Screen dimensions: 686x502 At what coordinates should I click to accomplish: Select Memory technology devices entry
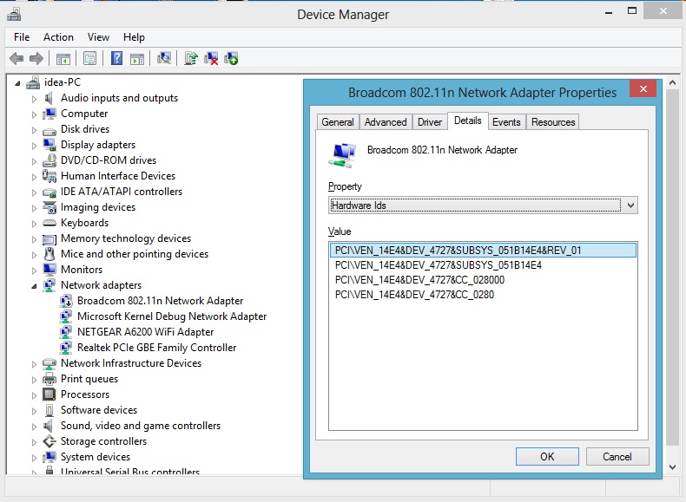126,238
